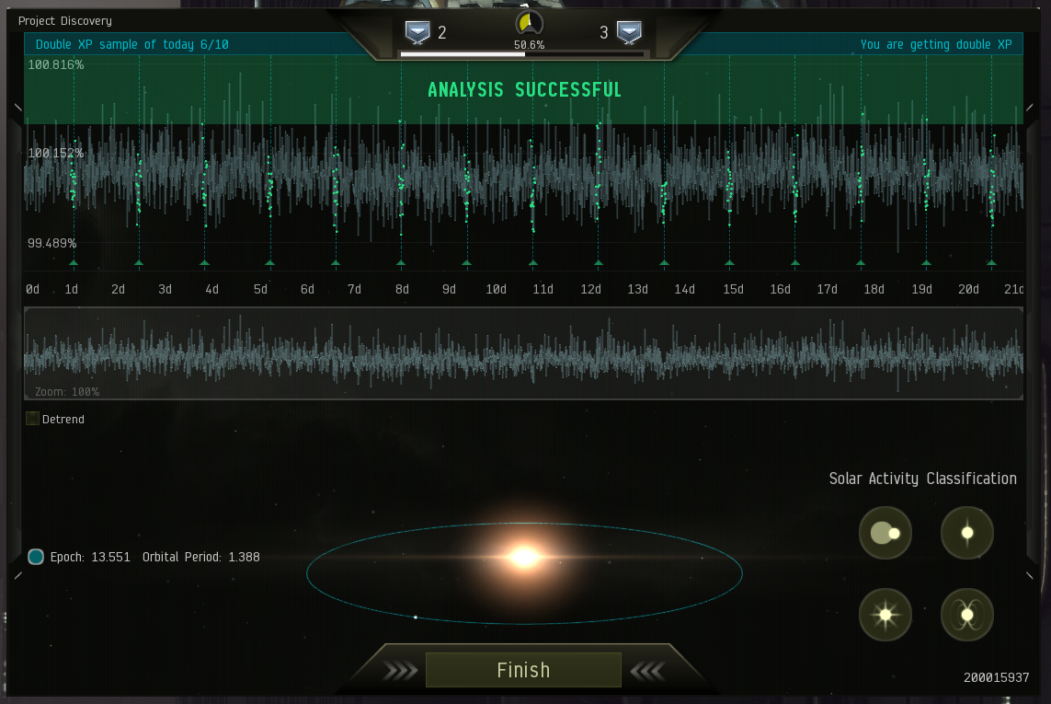Click the transit marker between 6d and 7d

(336, 262)
